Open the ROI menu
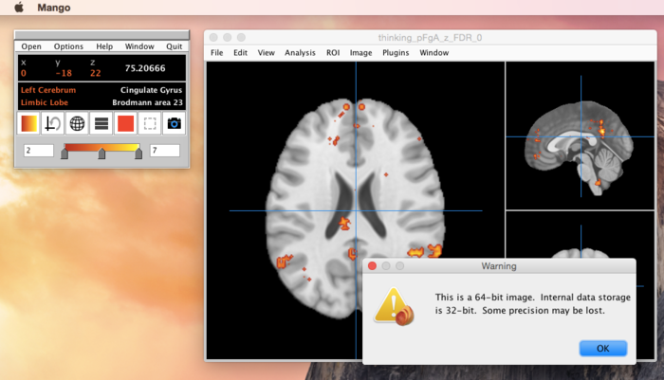This screenshot has height=380, width=664. tap(332, 53)
